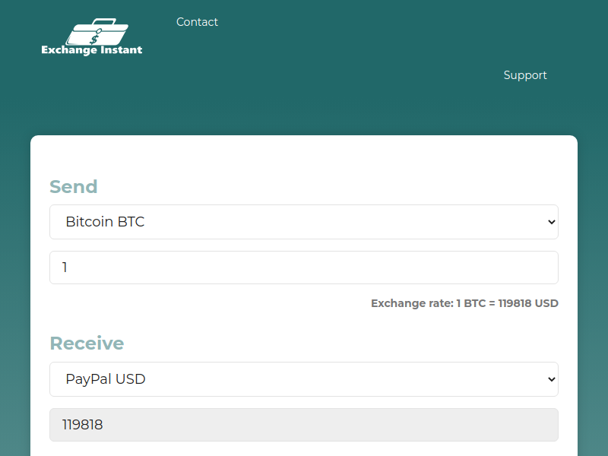Click the 119818 value in receive field

pyautogui.click(x=82, y=425)
